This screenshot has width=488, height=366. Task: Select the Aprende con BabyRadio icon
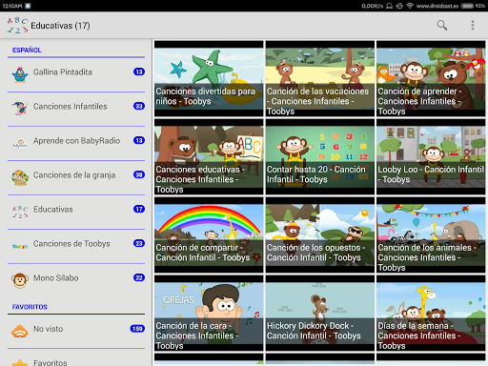[20, 143]
